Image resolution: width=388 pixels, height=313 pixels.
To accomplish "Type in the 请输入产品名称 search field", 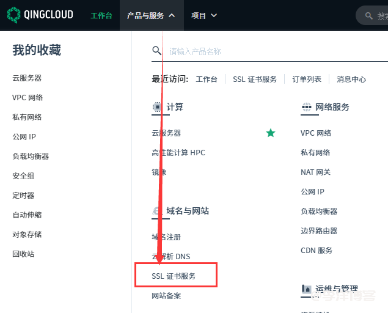I will tap(269, 51).
